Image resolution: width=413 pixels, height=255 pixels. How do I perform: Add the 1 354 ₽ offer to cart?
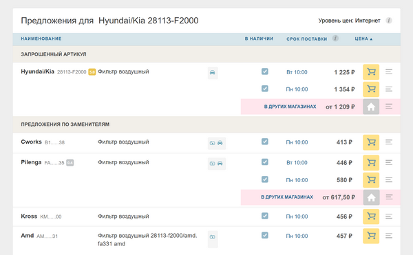tap(371, 89)
